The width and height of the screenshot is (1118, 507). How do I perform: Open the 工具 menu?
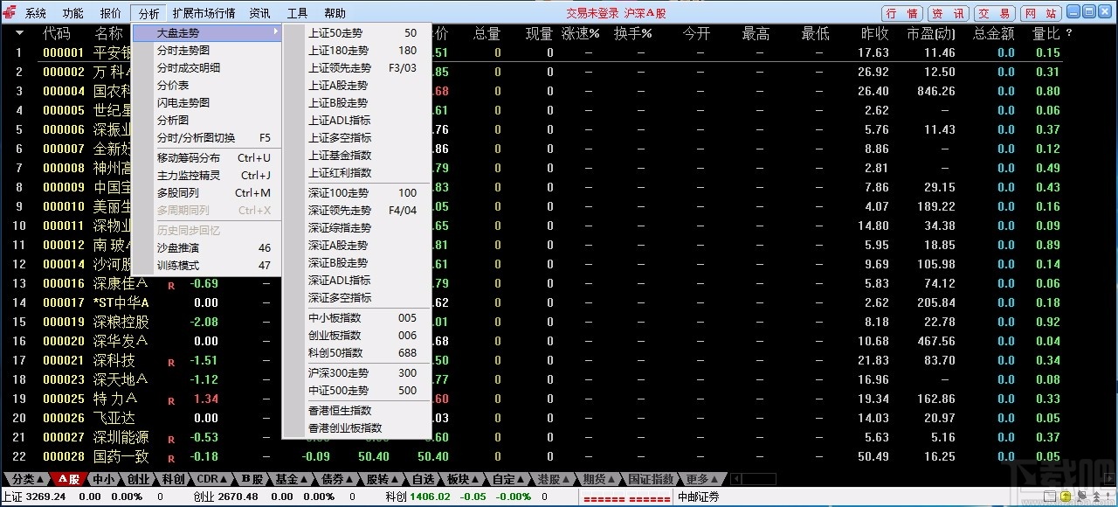(x=296, y=12)
